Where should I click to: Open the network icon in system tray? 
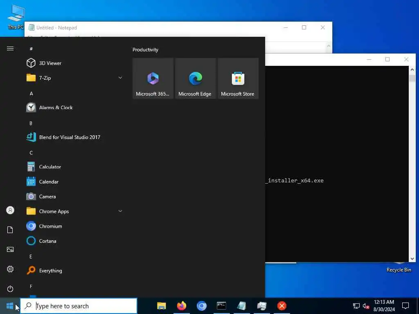click(356, 306)
